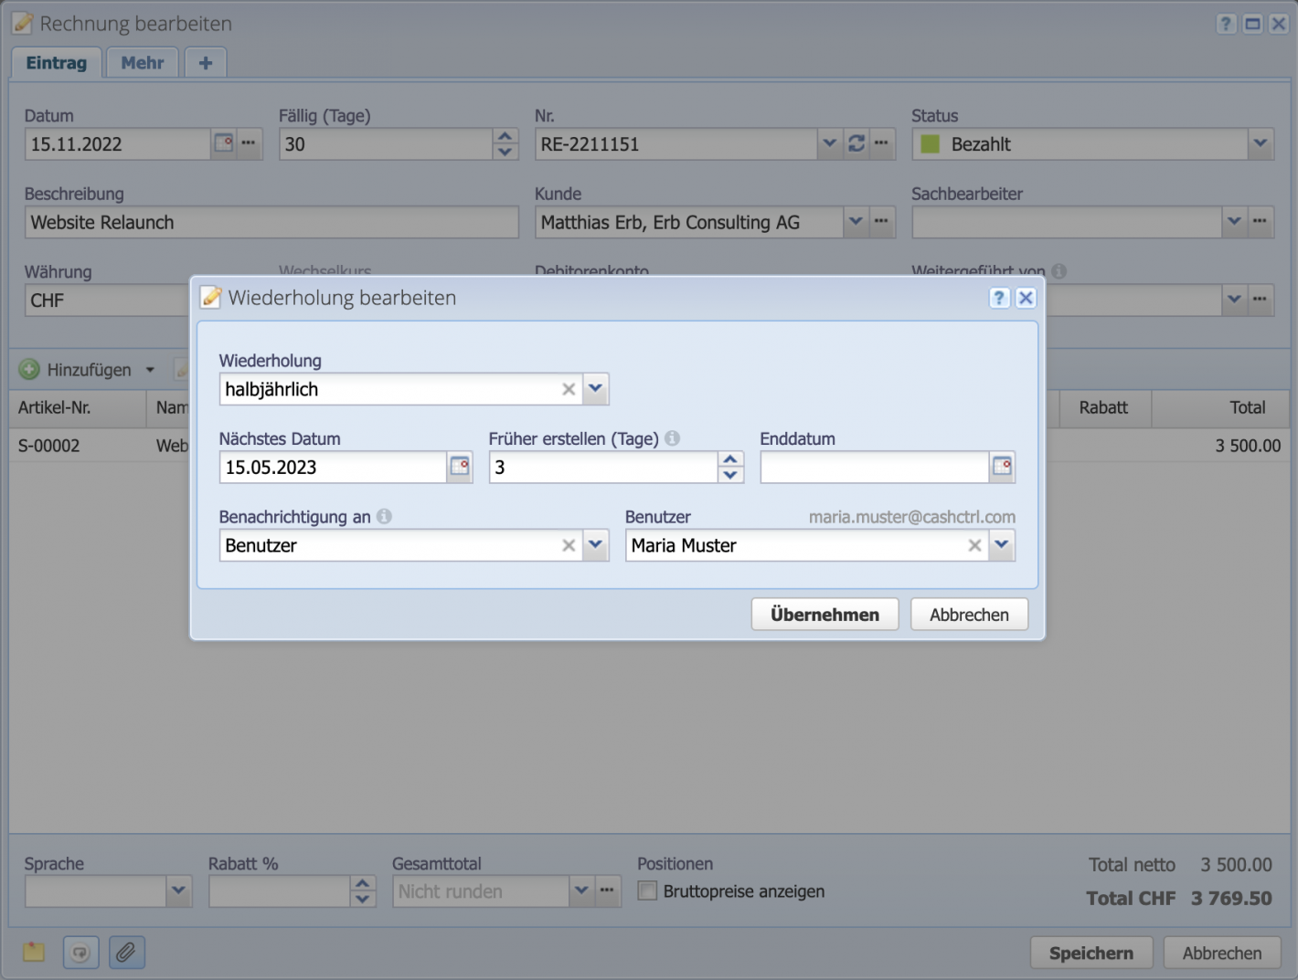Screen dimensions: 1298x980
Task: Click the info icon beside Benachrichtigung an
Action: click(383, 516)
